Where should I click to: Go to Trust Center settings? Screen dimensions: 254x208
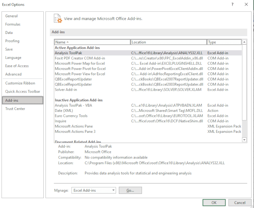(x=15, y=109)
